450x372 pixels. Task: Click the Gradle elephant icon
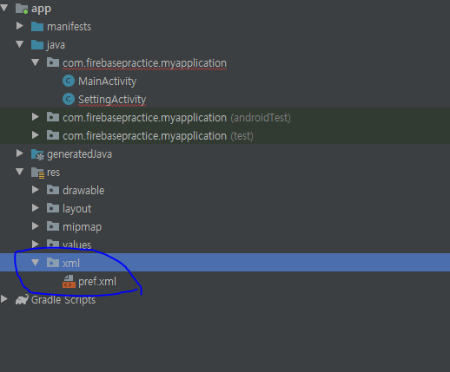pyautogui.click(x=22, y=299)
